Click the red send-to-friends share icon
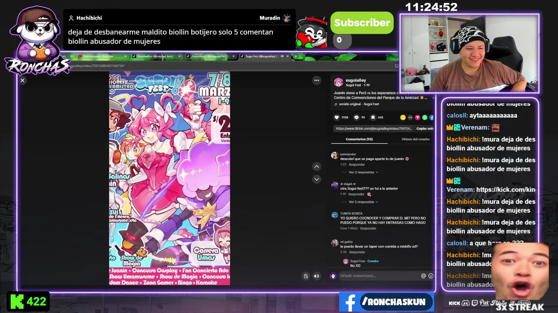 (417, 117)
